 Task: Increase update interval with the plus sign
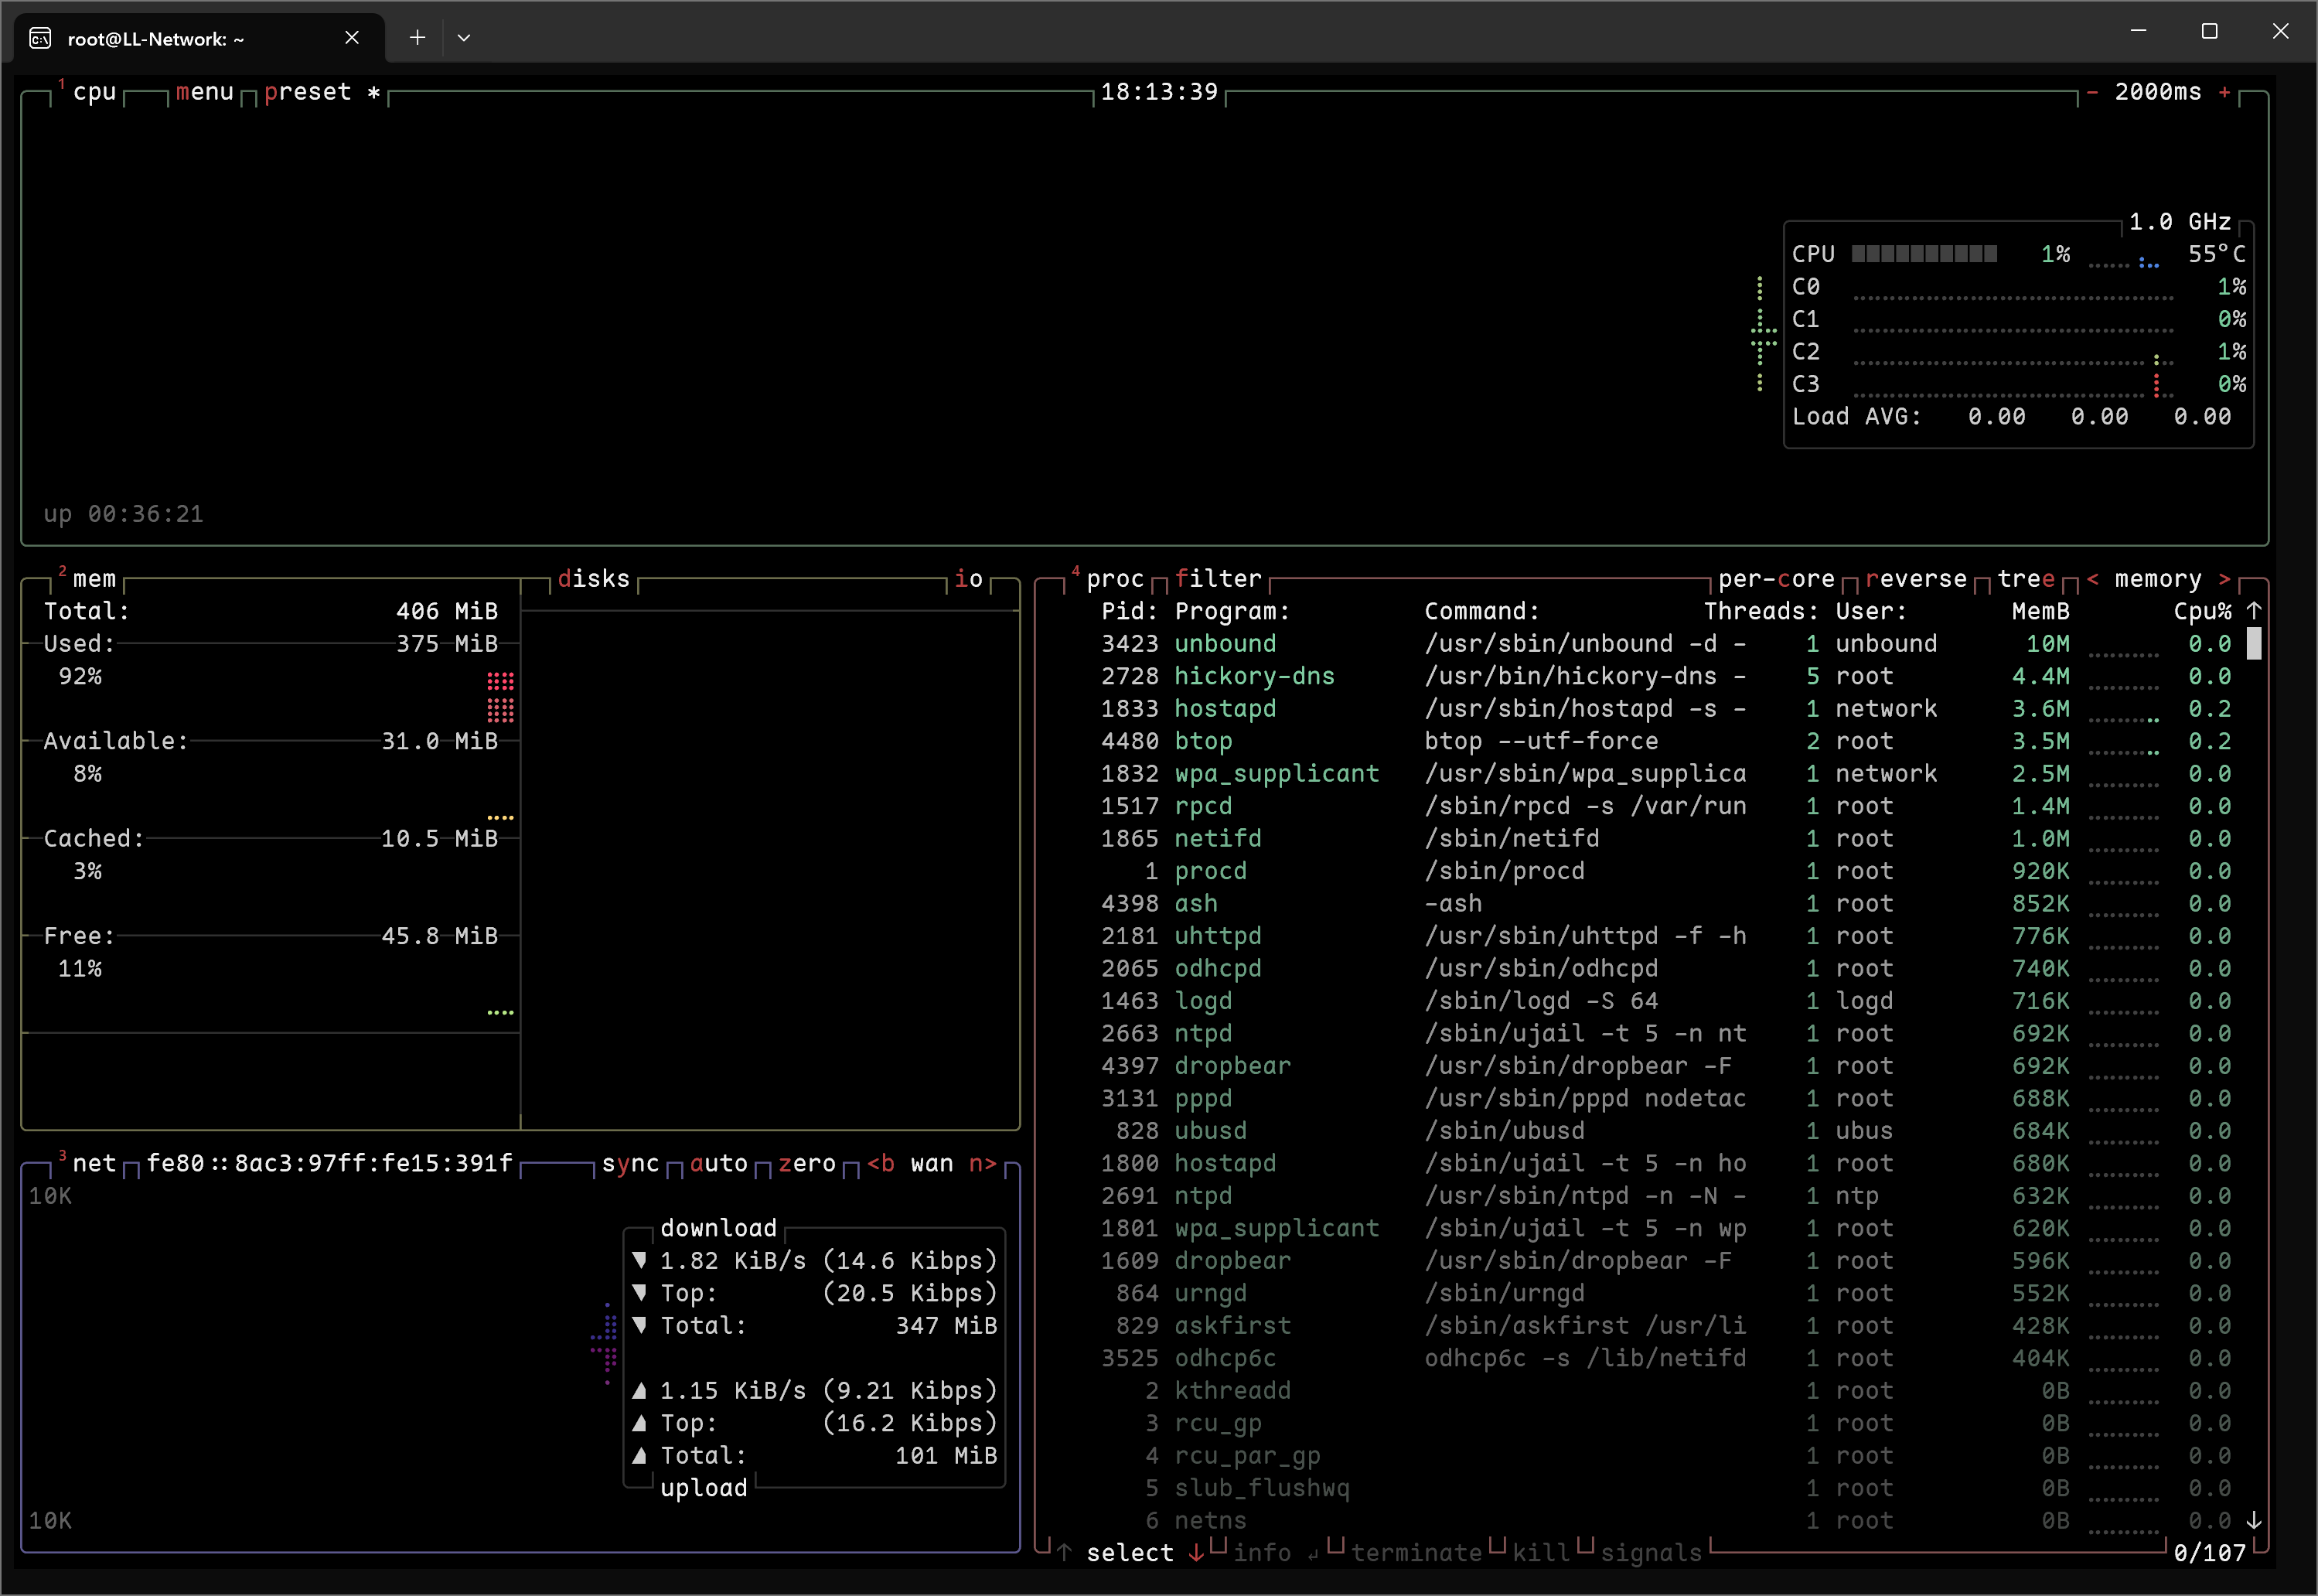[x=2224, y=92]
